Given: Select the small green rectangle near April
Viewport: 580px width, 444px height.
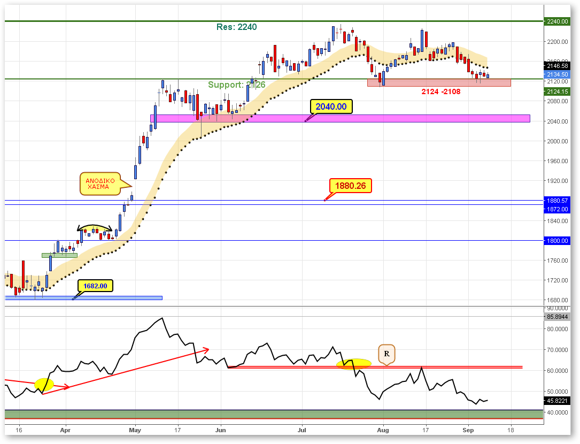Looking at the screenshot, I should click(59, 255).
